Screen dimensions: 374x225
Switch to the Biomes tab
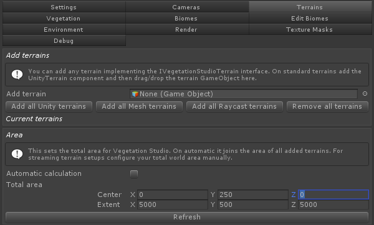[187, 18]
